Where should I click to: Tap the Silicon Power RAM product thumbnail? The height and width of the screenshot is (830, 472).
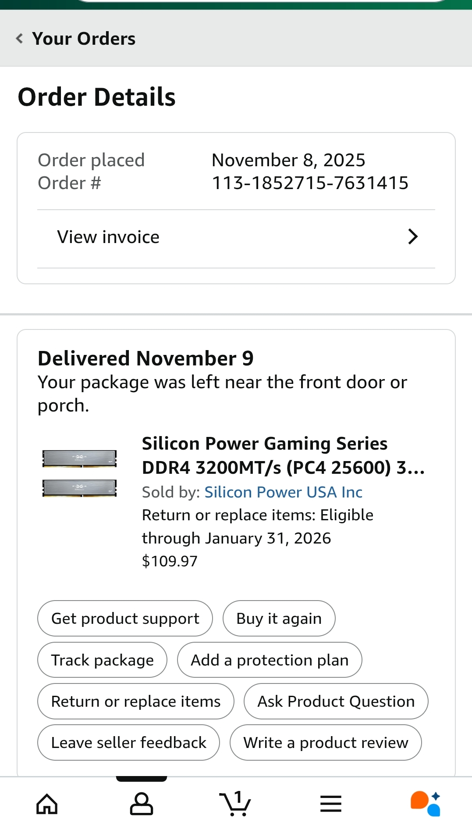point(79,473)
